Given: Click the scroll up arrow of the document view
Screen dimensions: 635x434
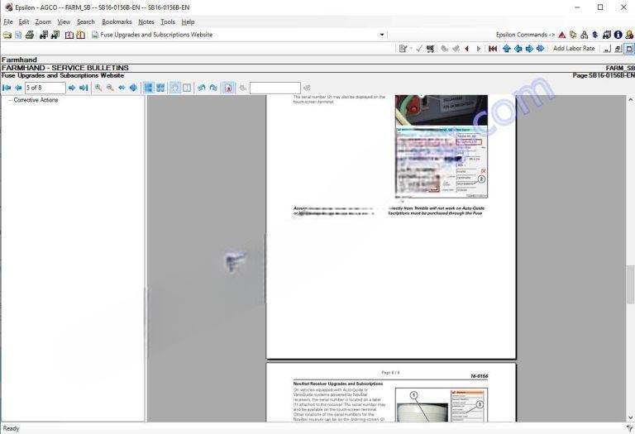Looking at the screenshot, I should pos(630,99).
